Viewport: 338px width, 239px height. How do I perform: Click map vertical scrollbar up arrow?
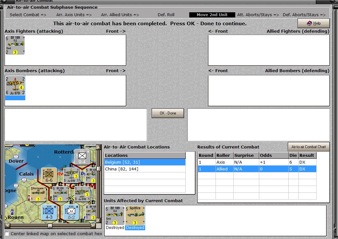pos(99,147)
